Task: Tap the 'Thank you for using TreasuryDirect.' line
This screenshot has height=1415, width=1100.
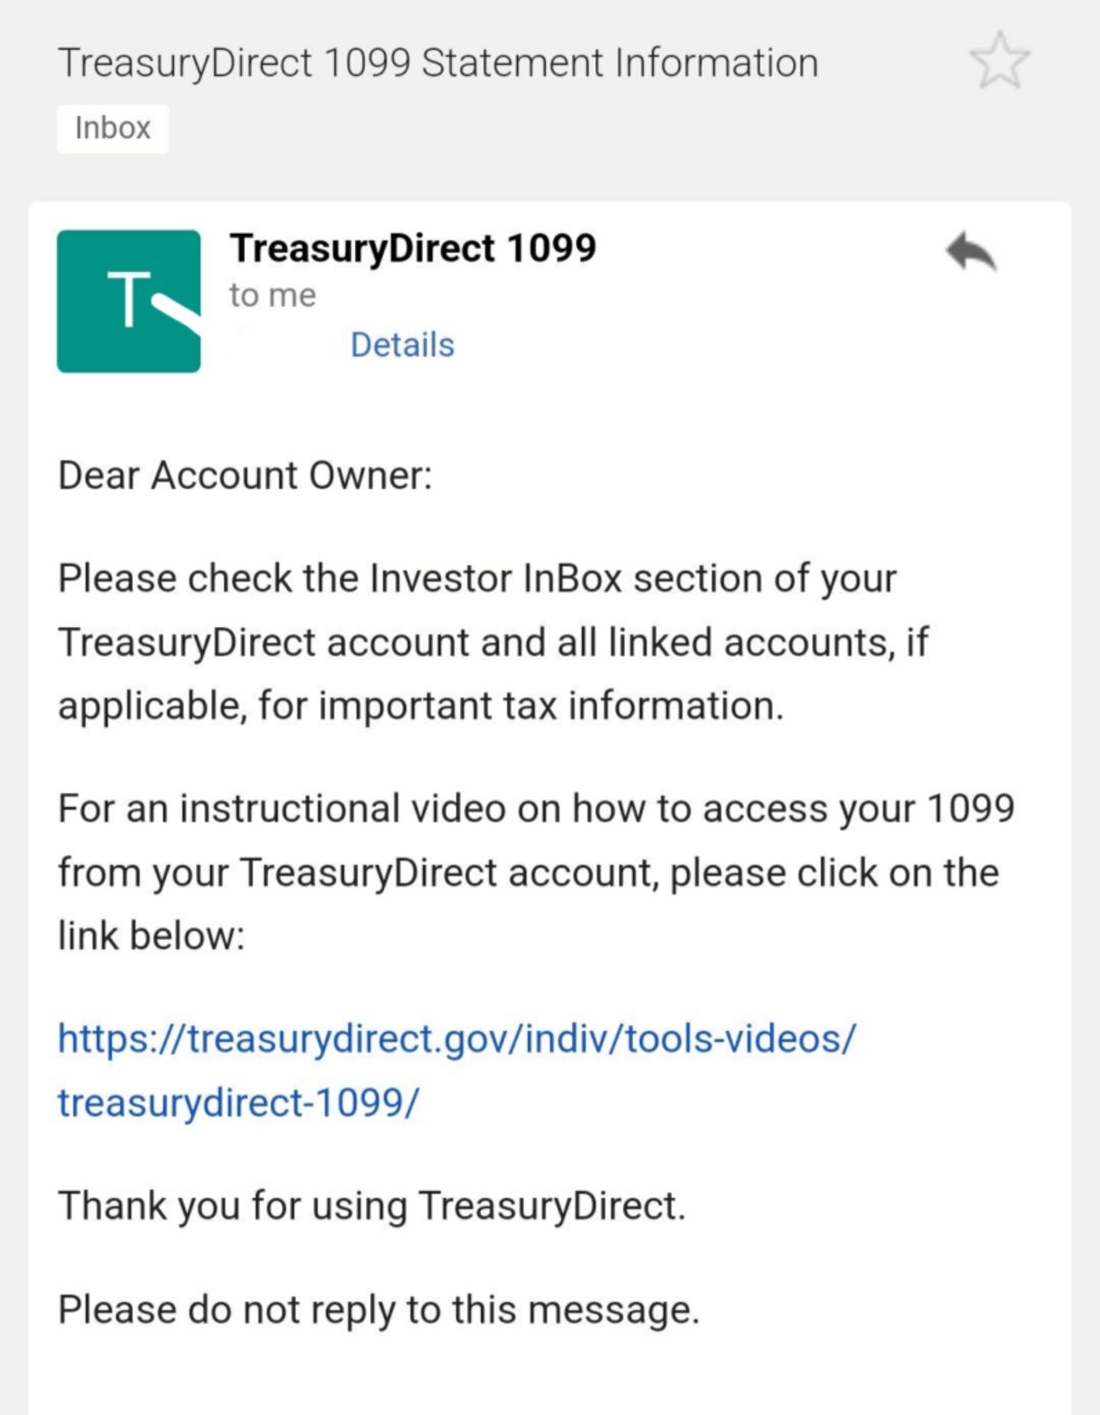Action: [x=372, y=1206]
